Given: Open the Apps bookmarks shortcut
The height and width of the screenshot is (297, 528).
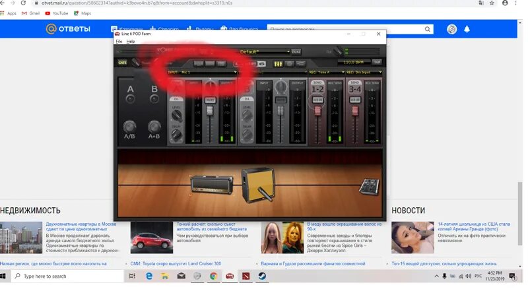Looking at the screenshot, I should tap(9, 13).
